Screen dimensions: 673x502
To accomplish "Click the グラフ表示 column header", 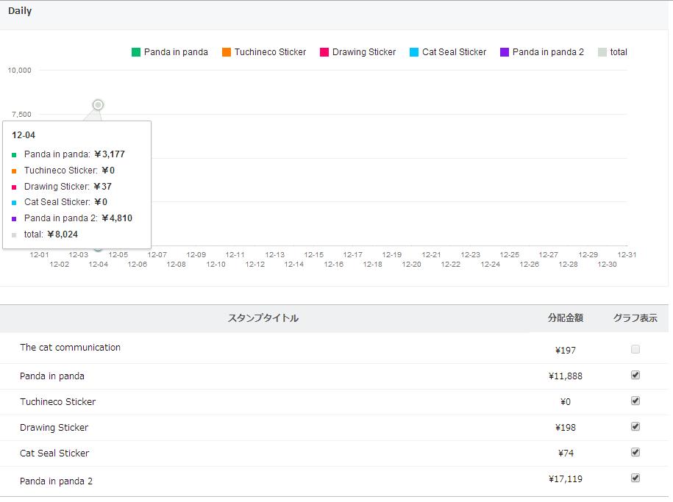I will pos(635,318).
